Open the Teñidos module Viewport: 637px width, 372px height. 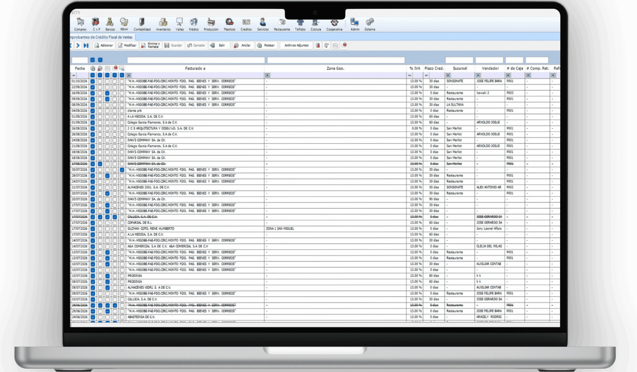pos(300,24)
